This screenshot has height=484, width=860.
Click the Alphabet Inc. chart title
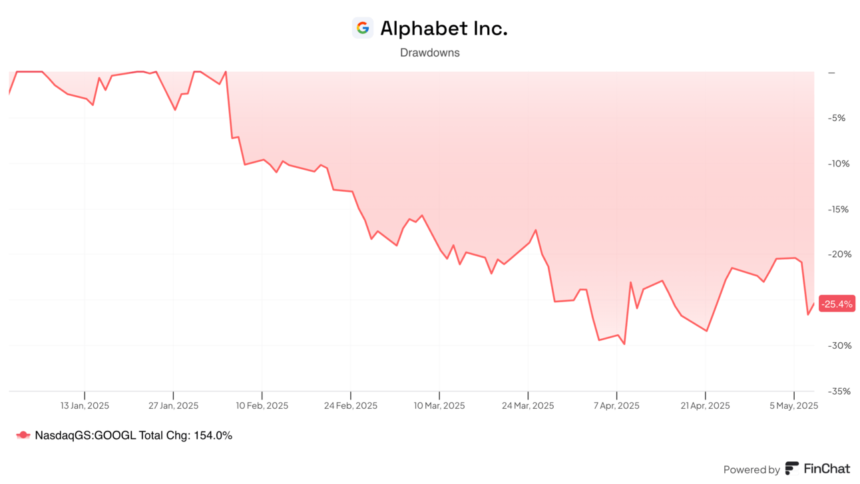pos(443,29)
